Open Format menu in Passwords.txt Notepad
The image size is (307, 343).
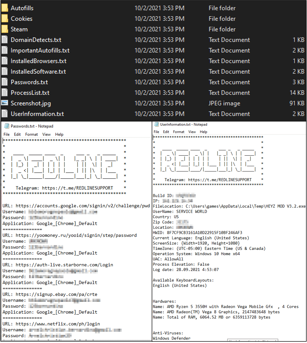(x=32, y=134)
